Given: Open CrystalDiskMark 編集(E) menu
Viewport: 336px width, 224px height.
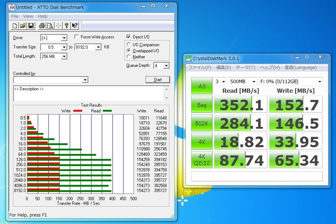Looking at the screenshot, I should click(x=224, y=68).
